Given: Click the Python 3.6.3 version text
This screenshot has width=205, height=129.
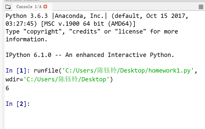Looking at the screenshot, I should [27, 16].
